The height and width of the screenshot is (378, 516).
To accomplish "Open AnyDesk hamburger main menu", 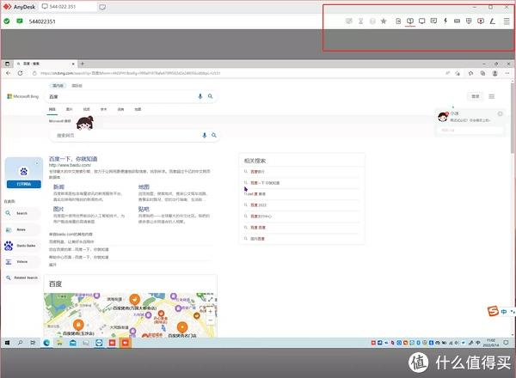I will tap(507, 21).
